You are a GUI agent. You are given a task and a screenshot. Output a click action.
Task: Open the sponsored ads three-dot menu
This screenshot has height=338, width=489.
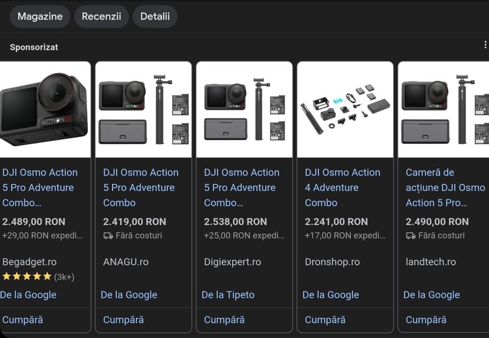485,45
